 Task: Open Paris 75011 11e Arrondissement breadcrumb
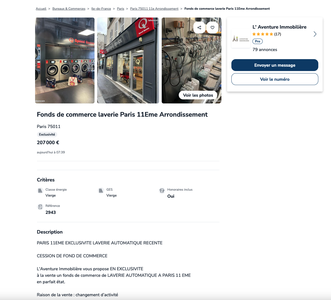154,9
